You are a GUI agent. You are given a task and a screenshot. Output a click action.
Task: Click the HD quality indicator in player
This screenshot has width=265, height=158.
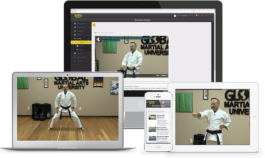pyautogui.click(x=157, y=76)
